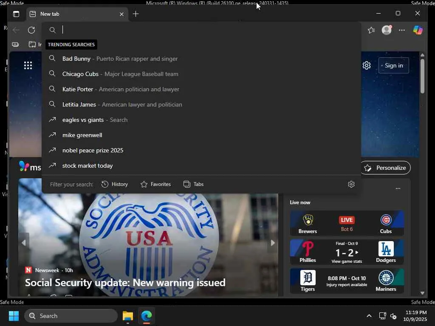Open the apps grid launcher icon
This screenshot has height=326, width=435.
click(x=28, y=65)
